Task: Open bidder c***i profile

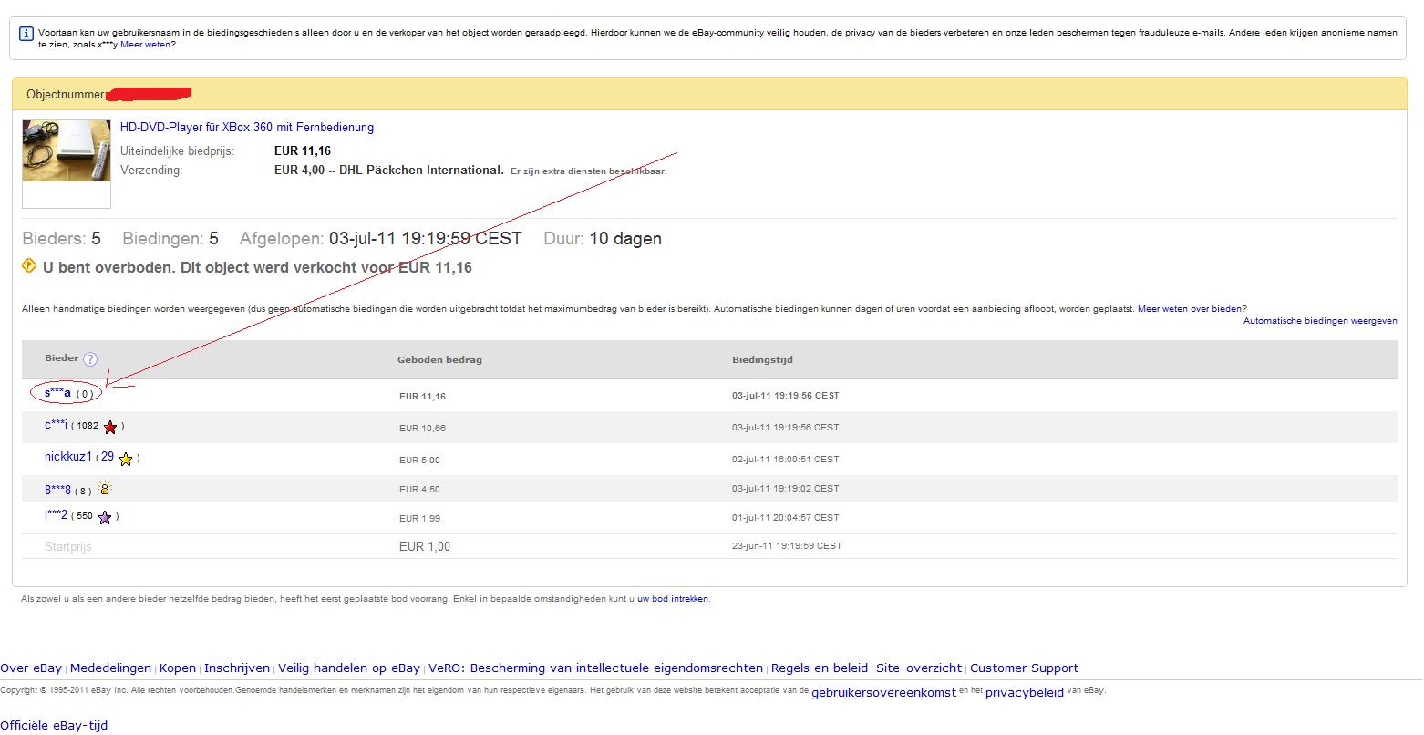Action: coord(57,425)
